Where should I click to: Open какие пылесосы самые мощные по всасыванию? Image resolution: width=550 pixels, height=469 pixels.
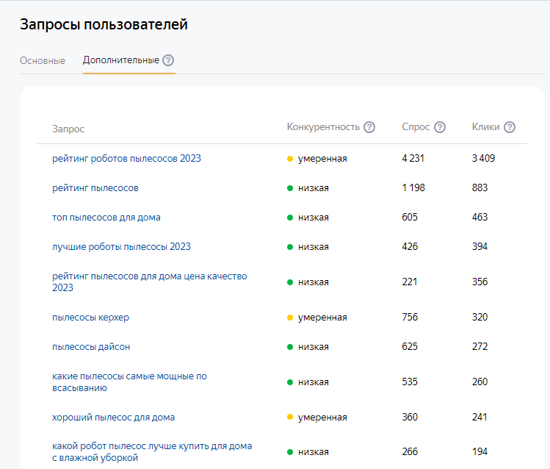click(129, 376)
